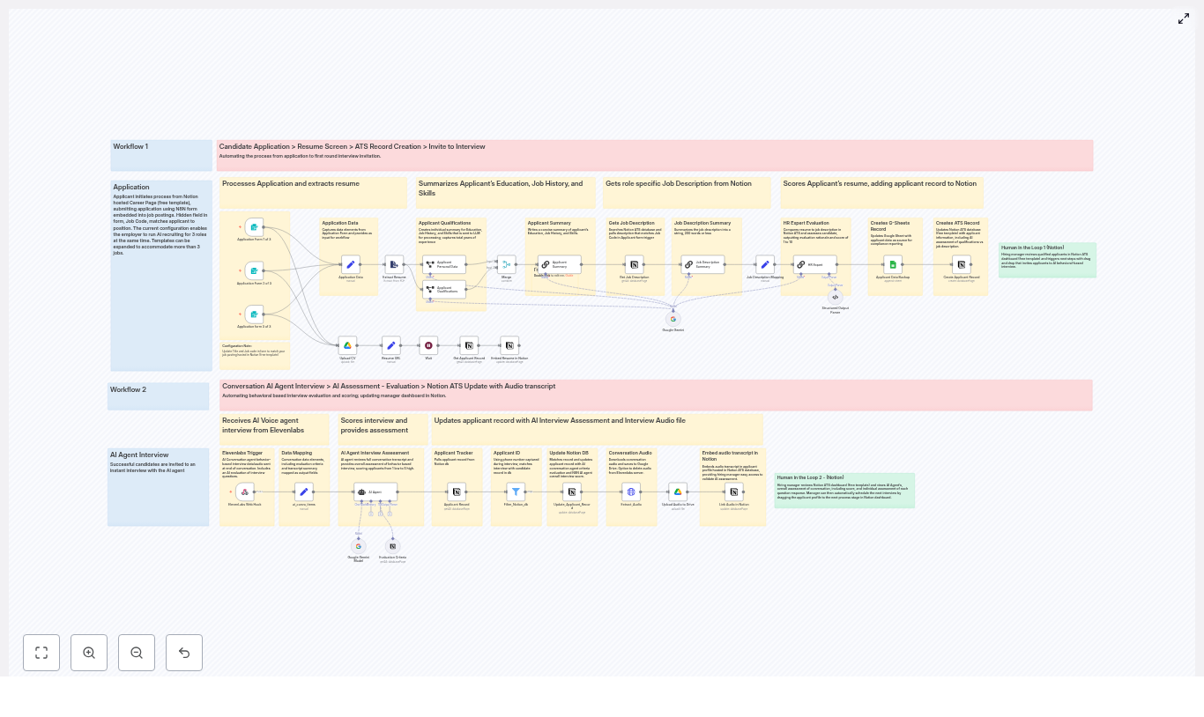Select the Merge node
The image size is (1204, 717).
pos(506,264)
